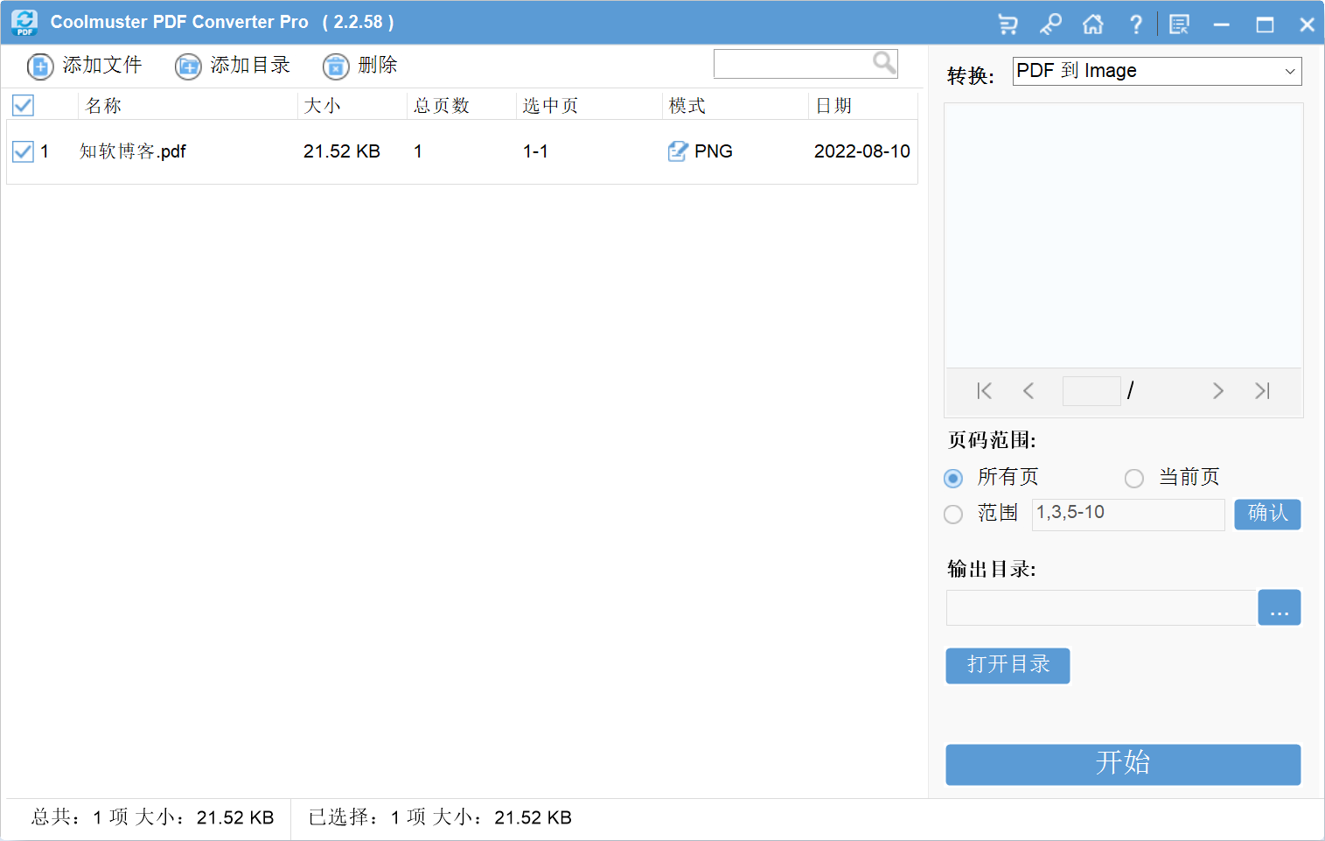Click the search magnifier icon
This screenshot has width=1325, height=841.
(884, 62)
